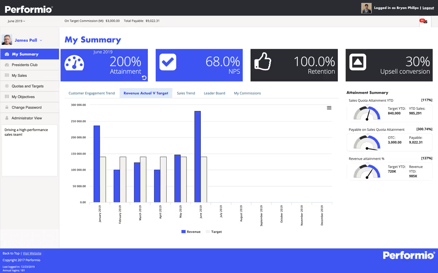Click the refresh icon on the Attainment tile
This screenshot has width=438, height=273.
coord(144,77)
